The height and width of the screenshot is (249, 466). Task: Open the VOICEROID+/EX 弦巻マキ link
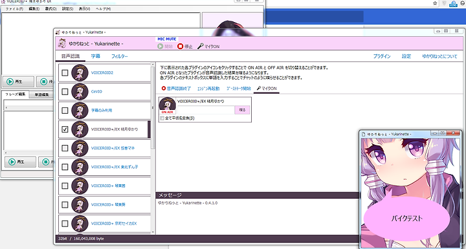pyautogui.click(x=113, y=148)
